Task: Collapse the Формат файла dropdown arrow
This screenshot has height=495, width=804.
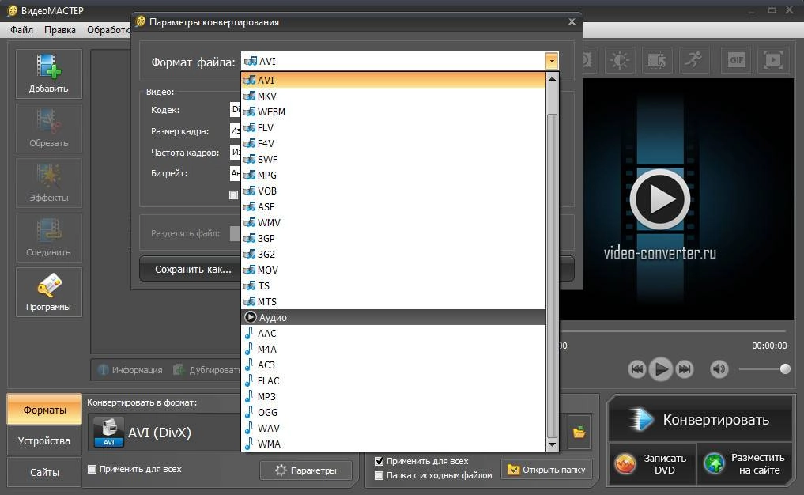Action: (551, 61)
